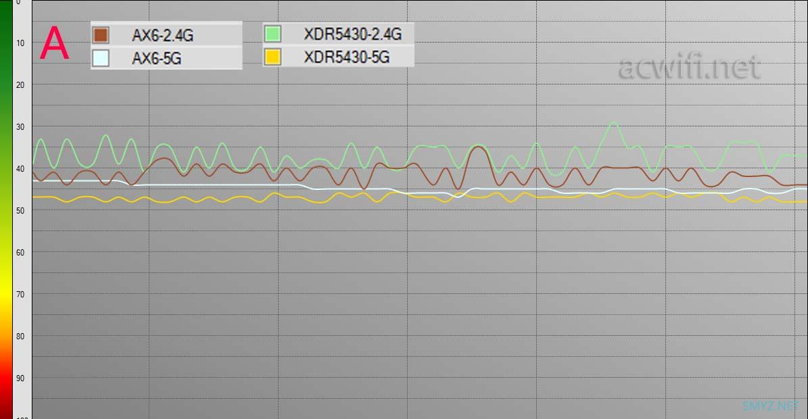Click the 10 value on the signal axis
Image resolution: width=808 pixels, height=419 pixels.
click(x=20, y=43)
